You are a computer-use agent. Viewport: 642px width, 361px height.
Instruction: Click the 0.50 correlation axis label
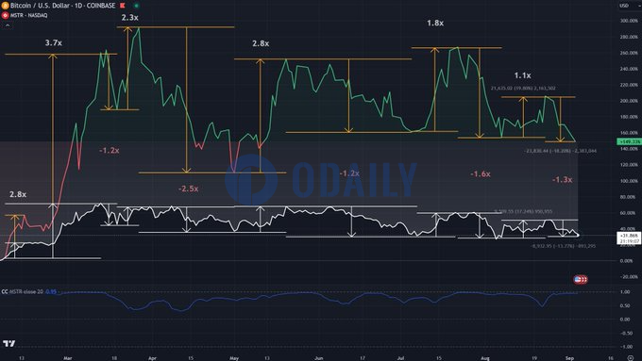[x=625, y=305]
